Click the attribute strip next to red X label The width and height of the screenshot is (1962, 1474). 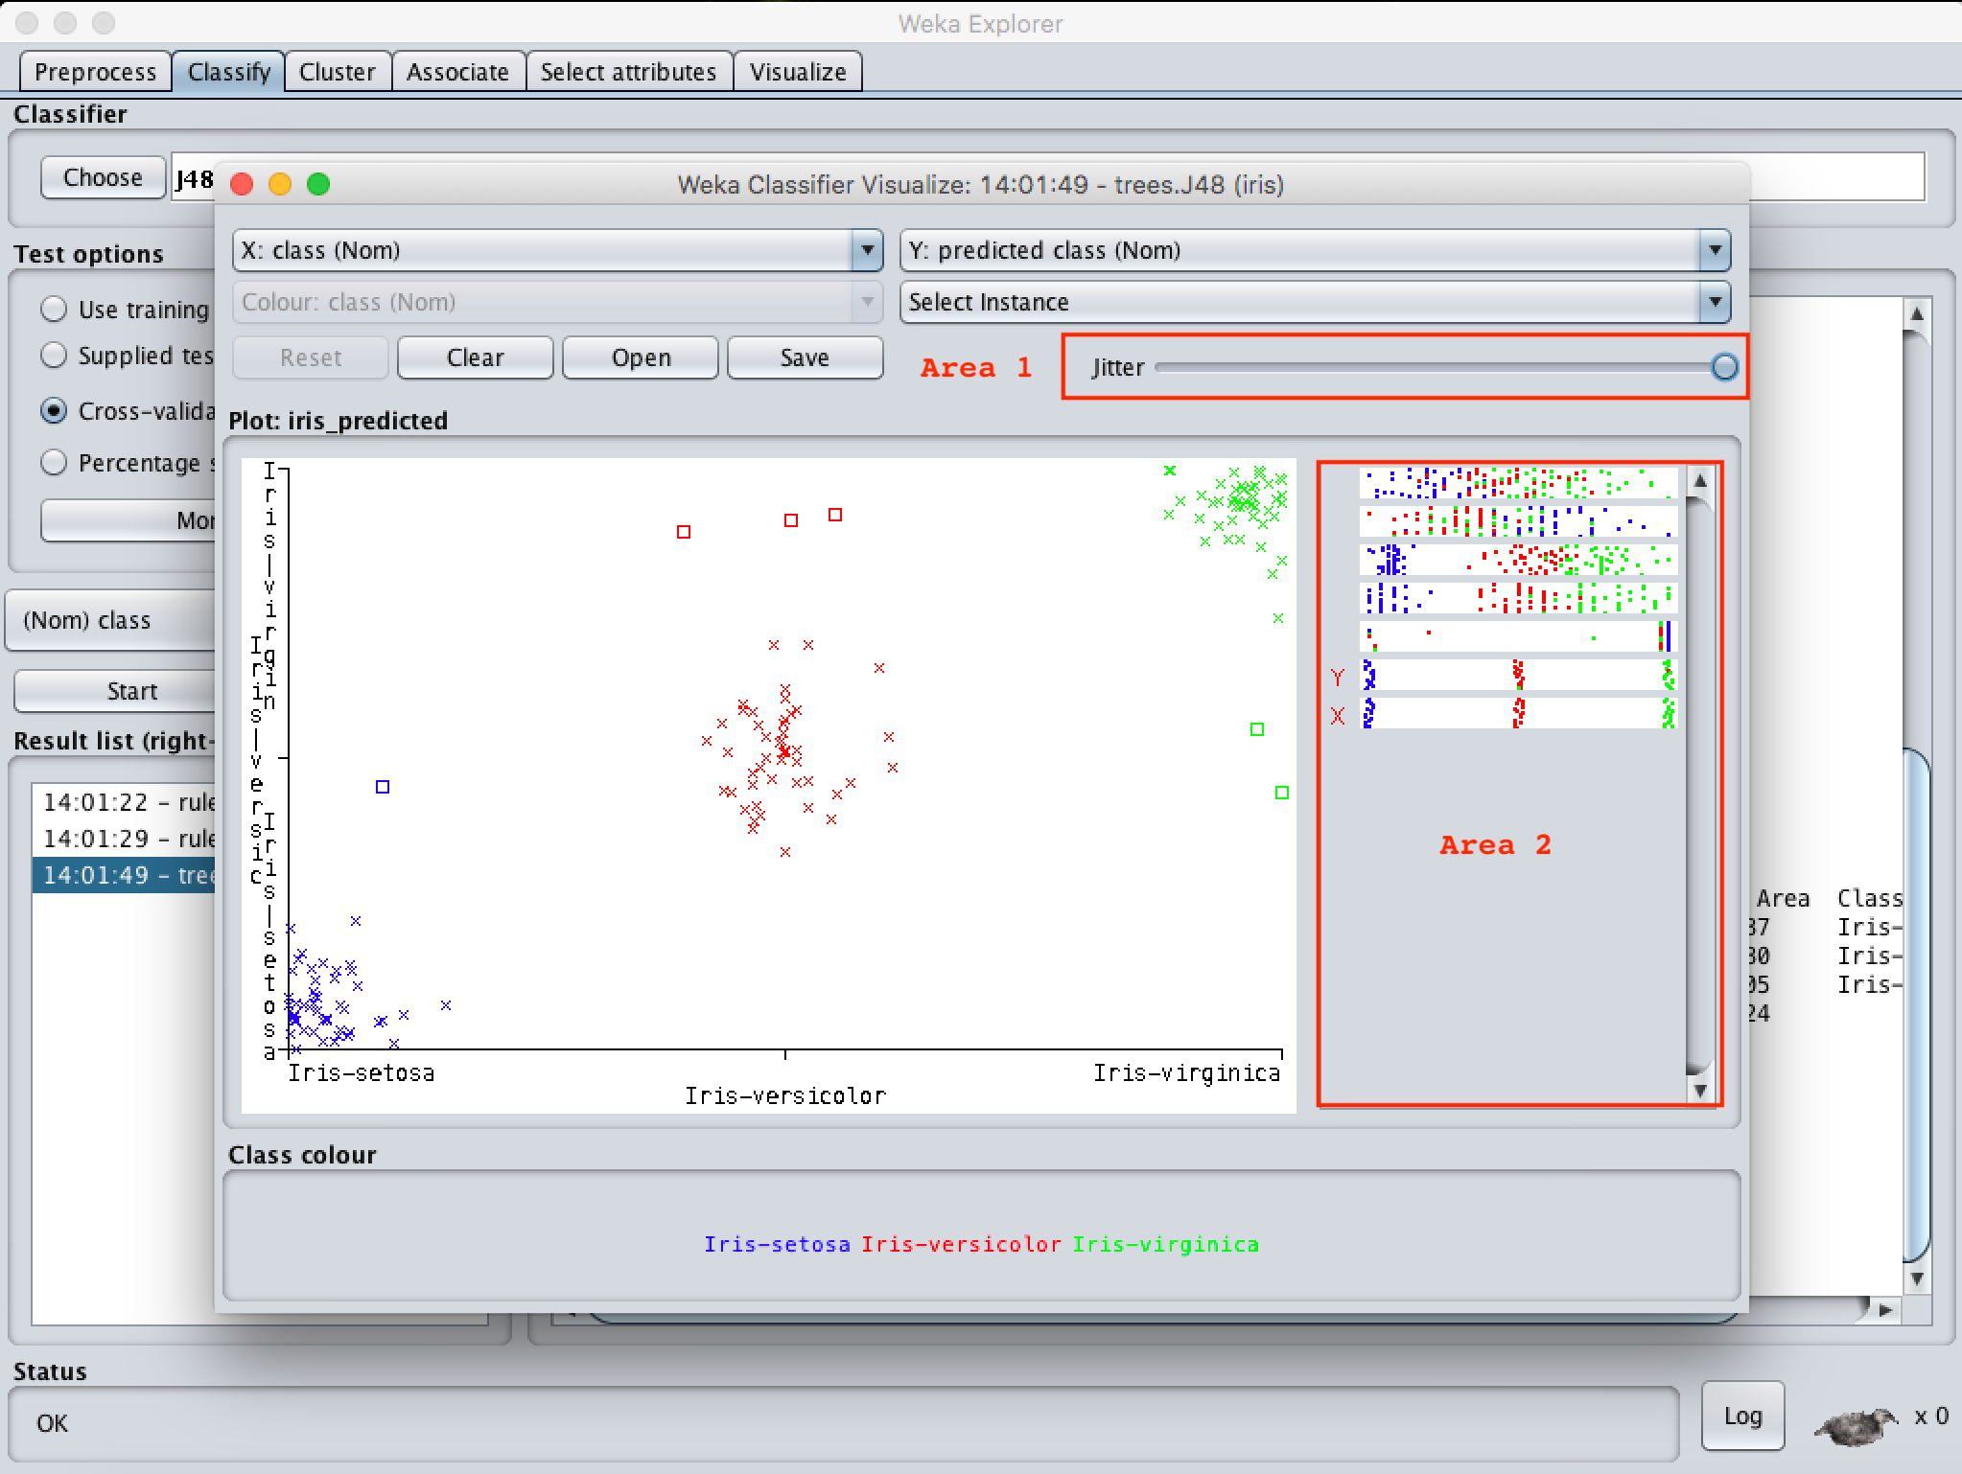click(x=1518, y=714)
